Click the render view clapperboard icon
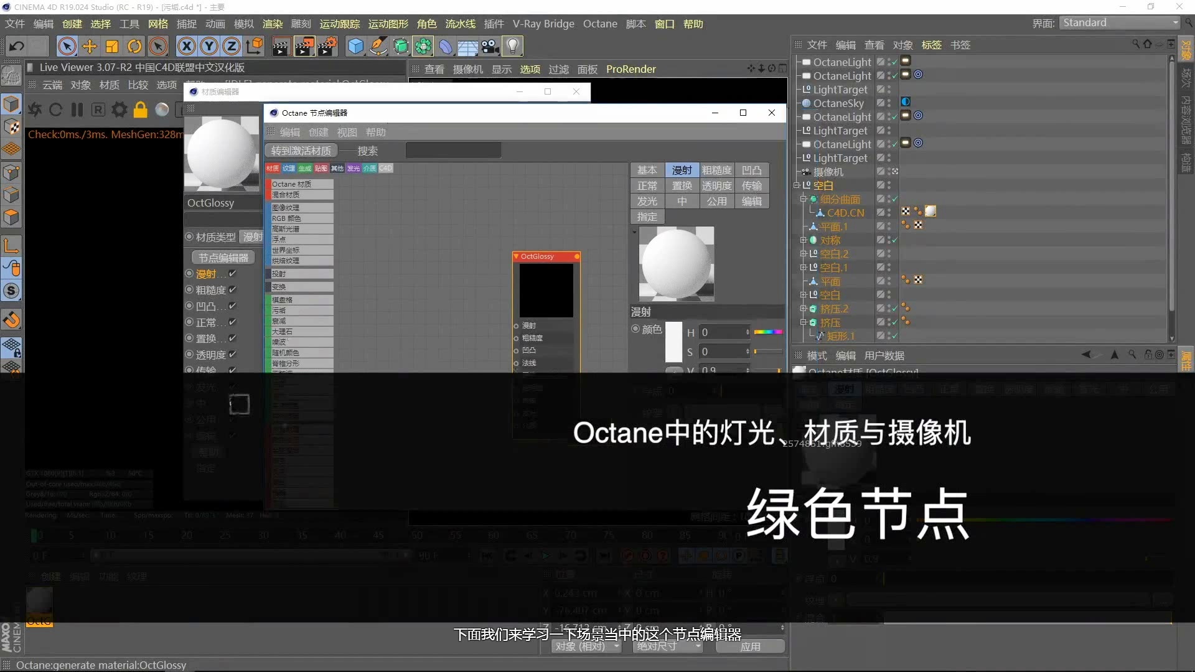Image resolution: width=1195 pixels, height=672 pixels. click(x=281, y=46)
